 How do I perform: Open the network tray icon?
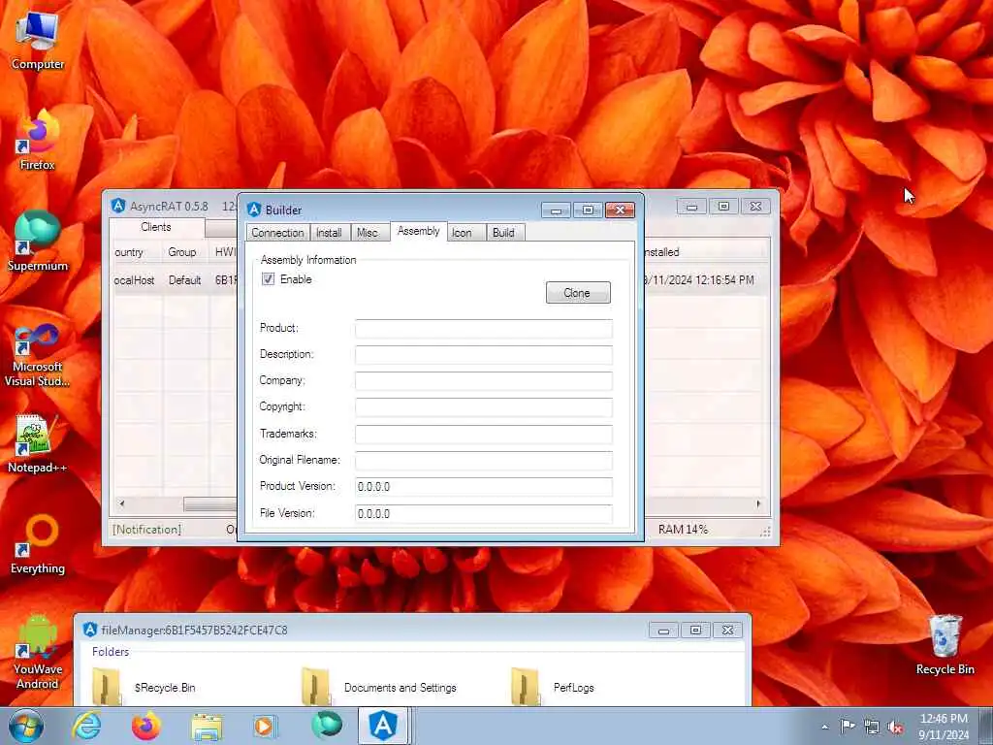(872, 728)
